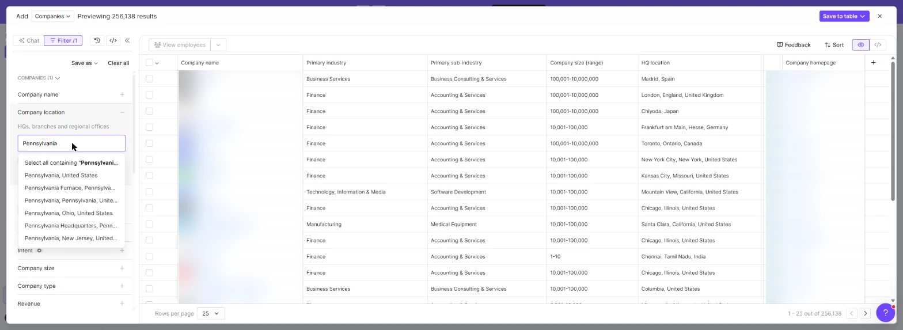
Task: Select Pennsylvania Furnace suggestion
Action: tap(71, 188)
